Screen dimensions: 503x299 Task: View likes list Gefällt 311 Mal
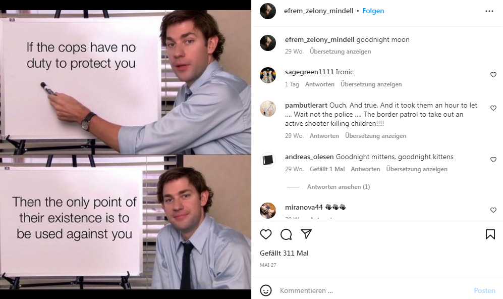(x=284, y=253)
